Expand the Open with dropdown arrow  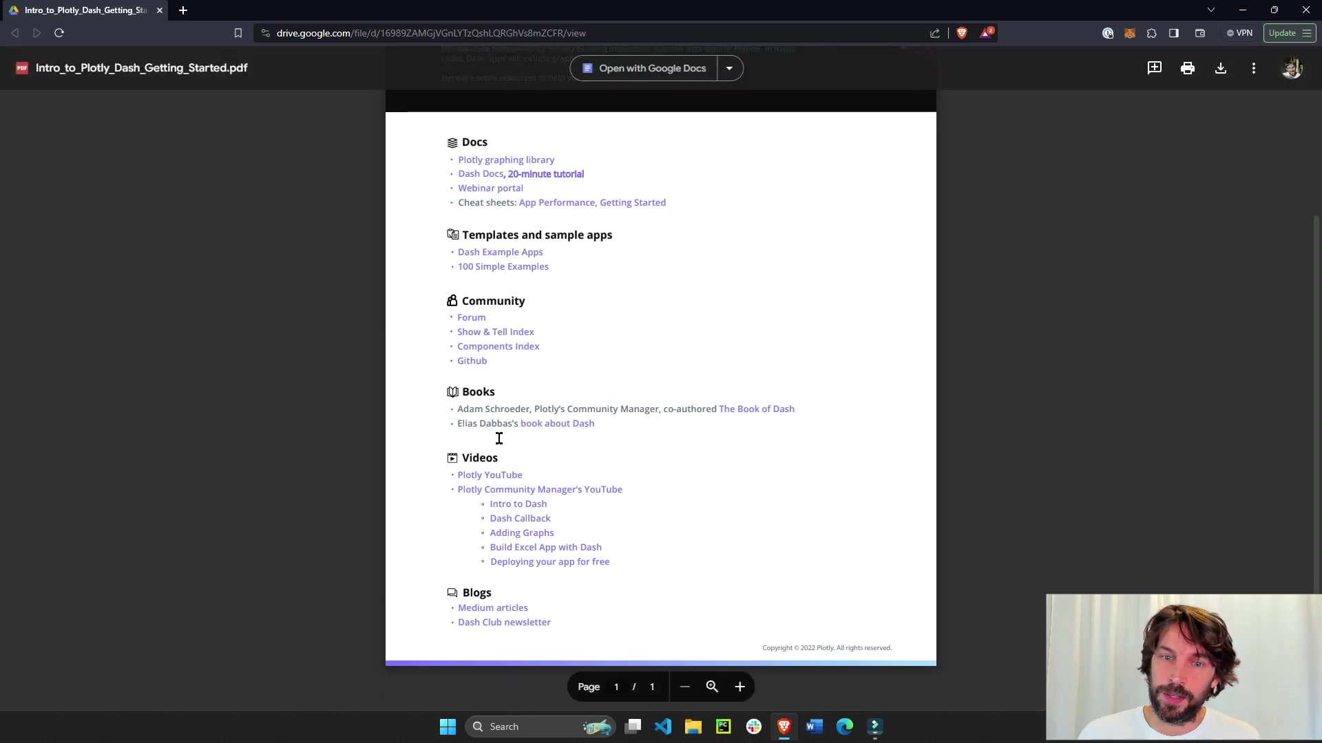click(x=729, y=68)
